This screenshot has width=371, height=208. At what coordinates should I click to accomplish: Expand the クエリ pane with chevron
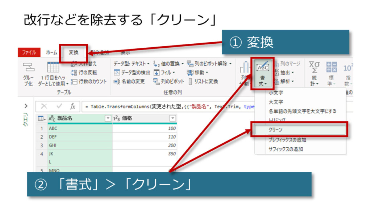[26, 106]
